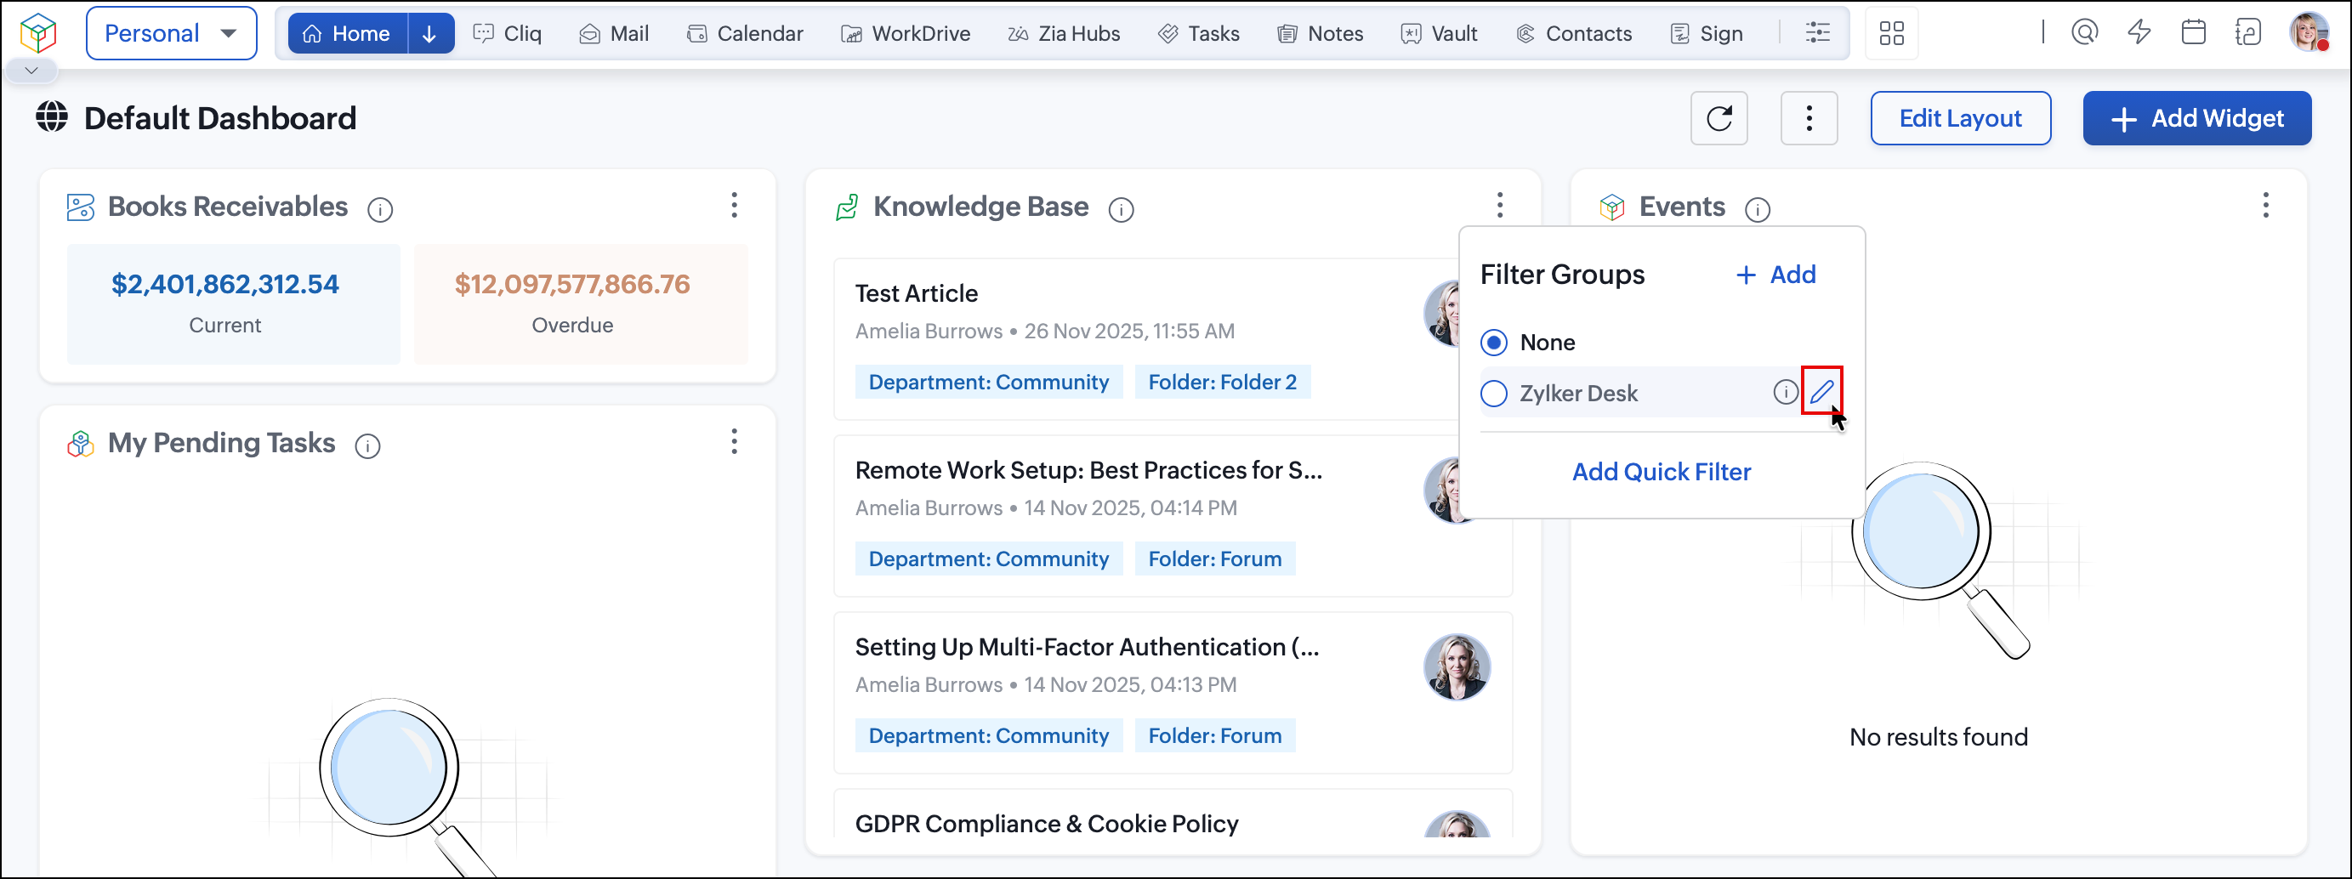Click the Edit Layout button

(1960, 119)
